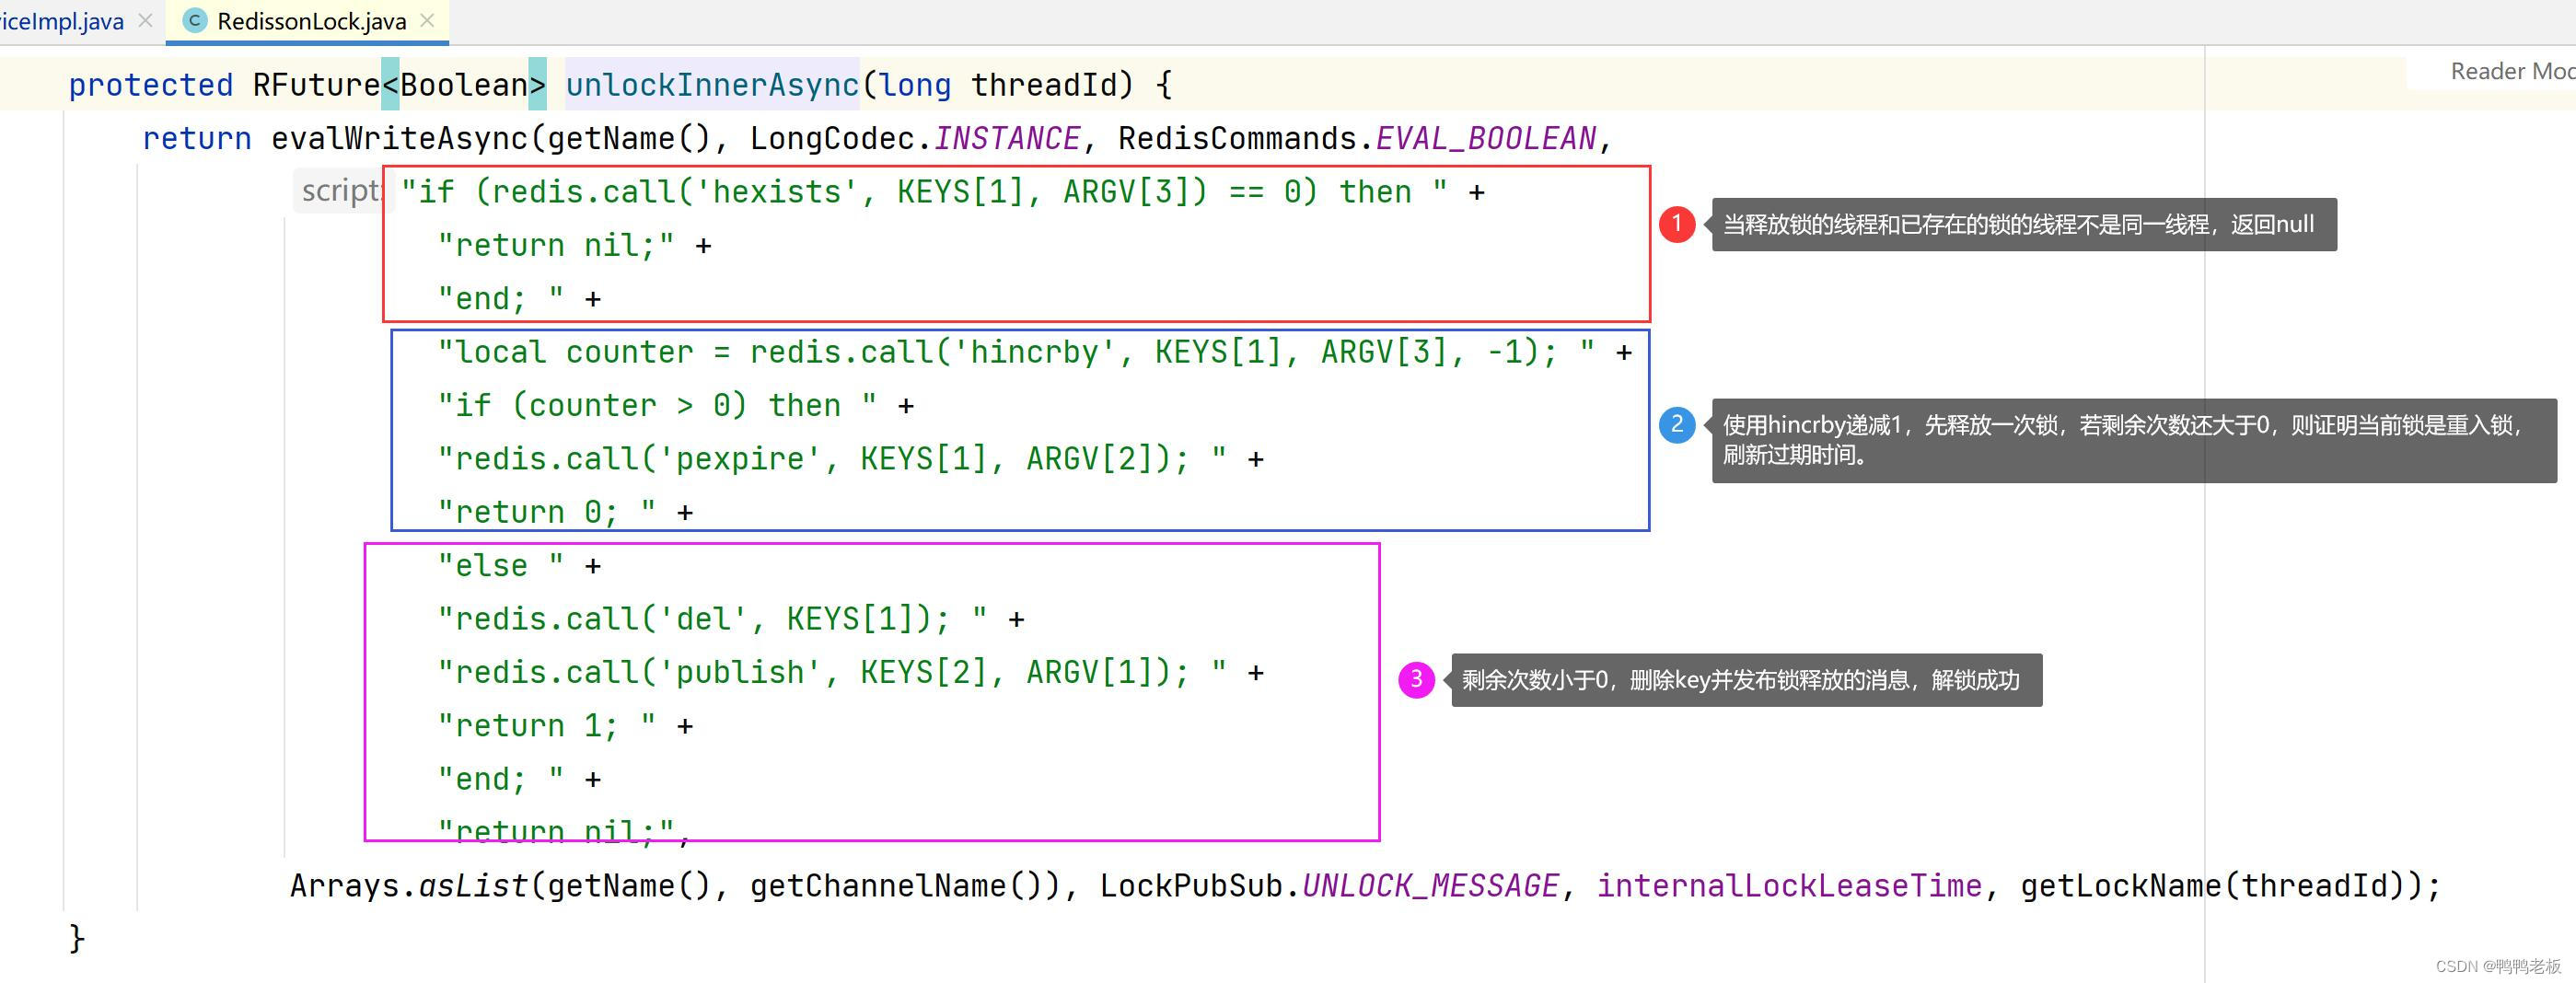Click the class icon on RedissonLock.java tab
This screenshot has height=983, width=2576.
(196, 19)
